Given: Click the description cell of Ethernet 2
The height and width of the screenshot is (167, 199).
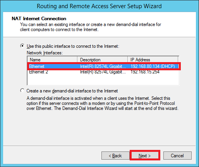Looking at the screenshot, I should [x=103, y=72].
